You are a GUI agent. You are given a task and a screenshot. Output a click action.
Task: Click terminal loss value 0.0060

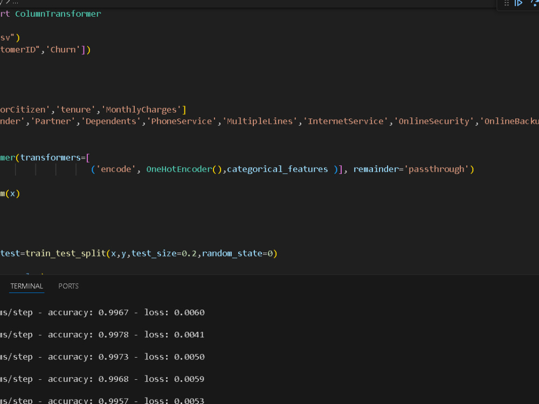pyautogui.click(x=189, y=312)
